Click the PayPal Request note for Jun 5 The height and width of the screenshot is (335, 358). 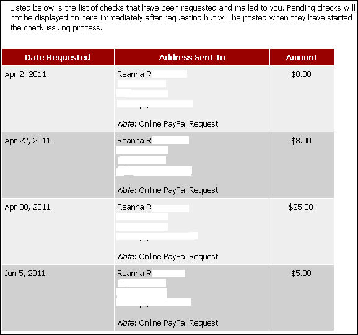pyautogui.click(x=168, y=323)
